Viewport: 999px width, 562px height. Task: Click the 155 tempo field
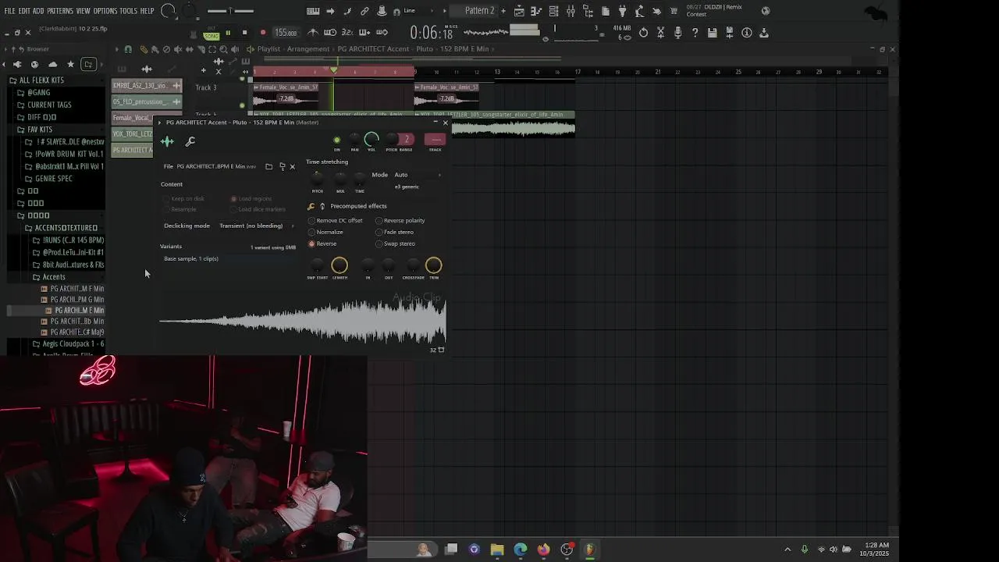pyautogui.click(x=286, y=33)
